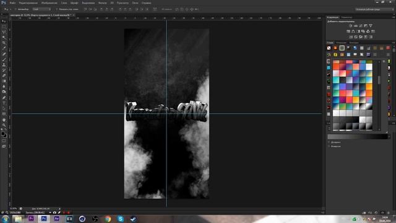Viewport: 396px width, 223px height.
Task: Enable the Автовыбор checkbox
Action: pyautogui.click(x=15, y=9)
